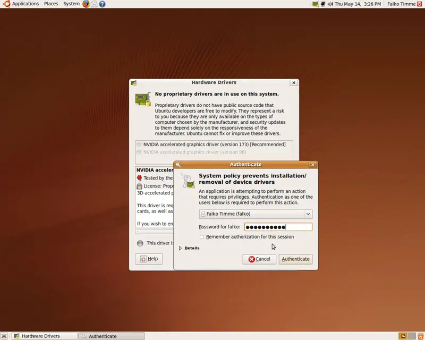The width and height of the screenshot is (425, 340).
Task: Click the key icon in Authenticate title bar
Action: click(178, 165)
